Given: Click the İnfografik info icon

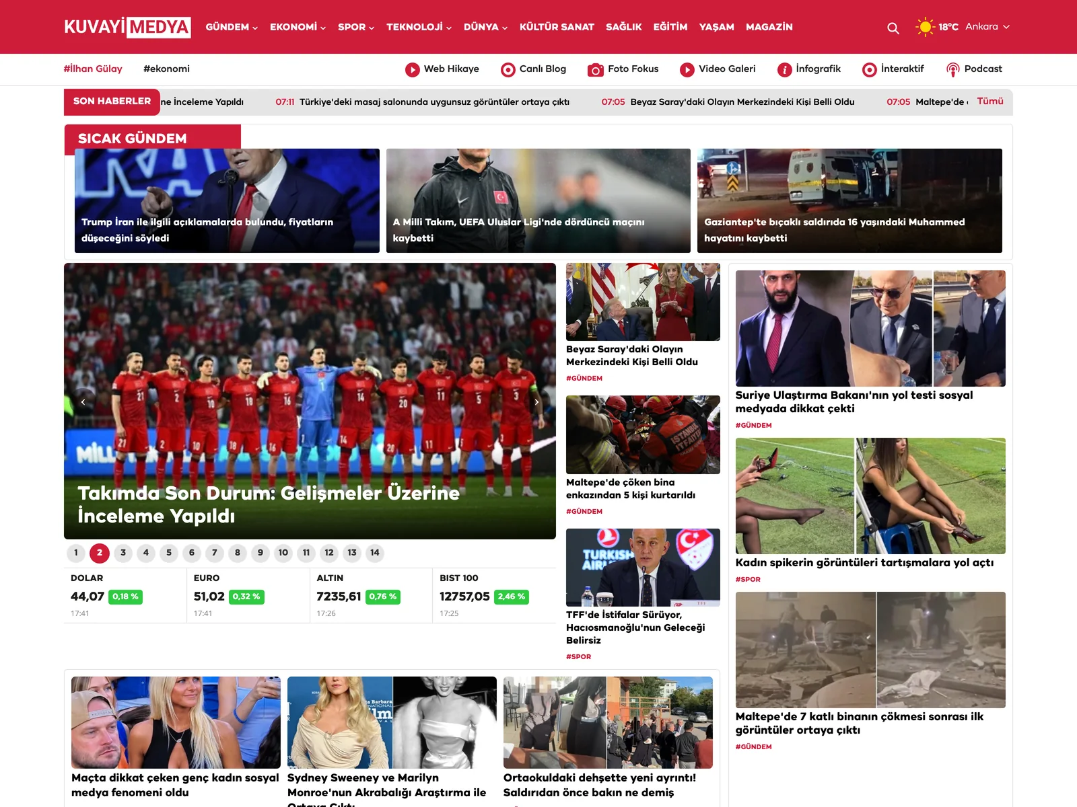Looking at the screenshot, I should click(x=784, y=69).
